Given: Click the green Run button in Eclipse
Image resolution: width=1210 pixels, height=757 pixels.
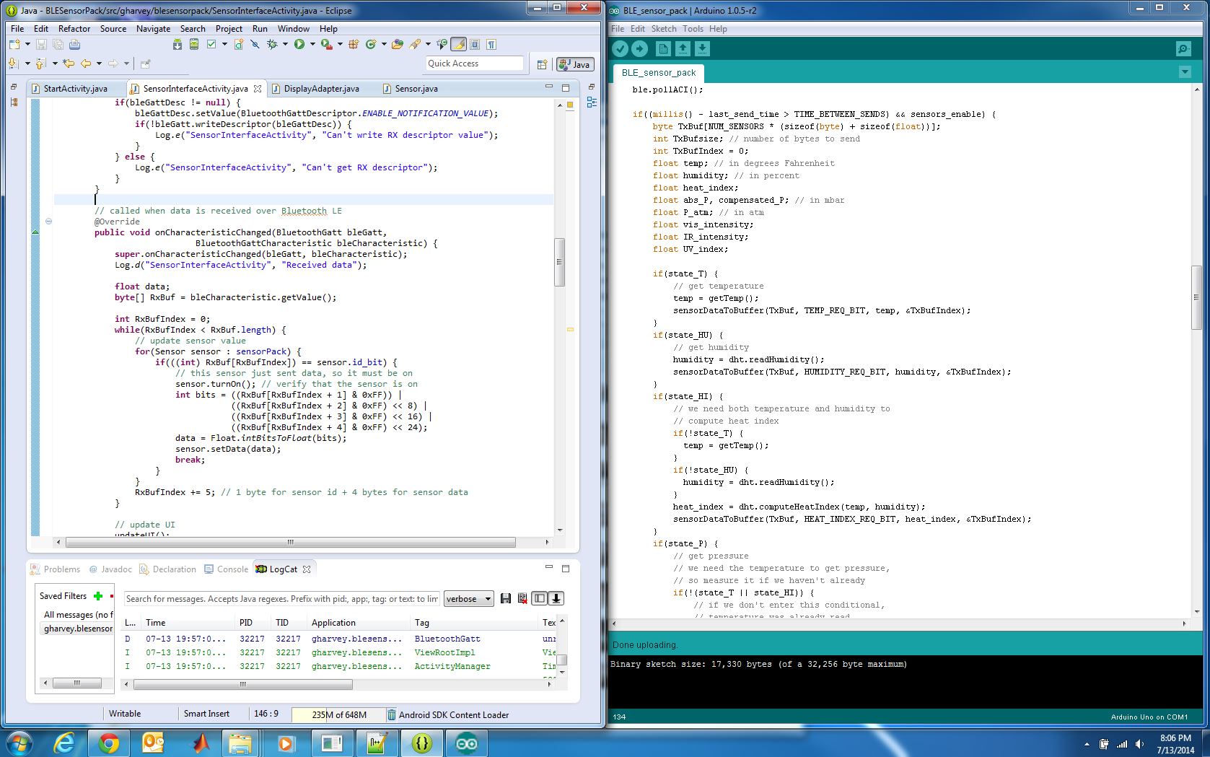Looking at the screenshot, I should (299, 44).
